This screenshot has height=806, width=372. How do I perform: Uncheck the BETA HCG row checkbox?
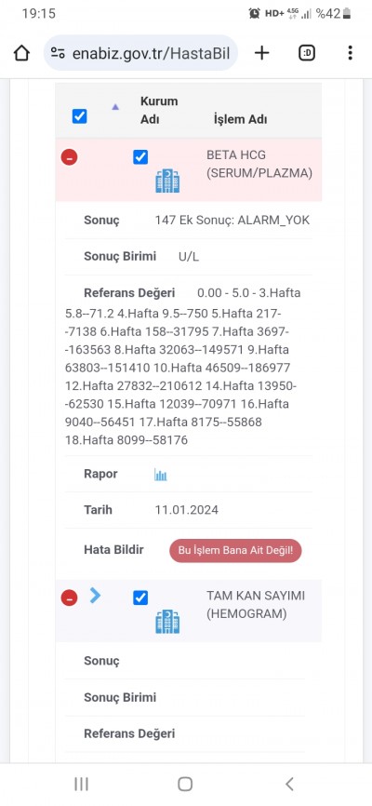pyautogui.click(x=140, y=157)
